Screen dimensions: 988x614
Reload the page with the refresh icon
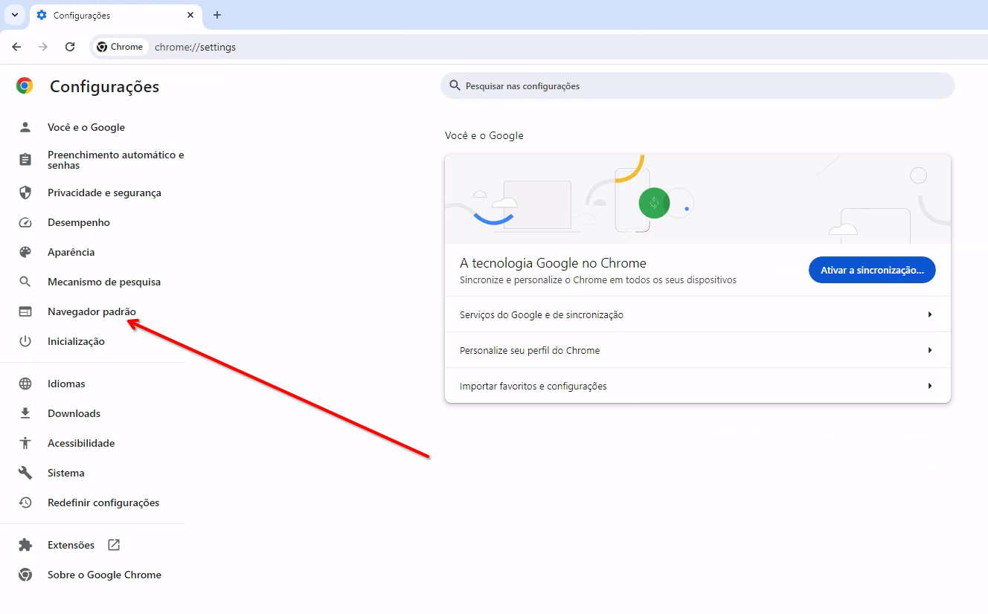click(70, 47)
